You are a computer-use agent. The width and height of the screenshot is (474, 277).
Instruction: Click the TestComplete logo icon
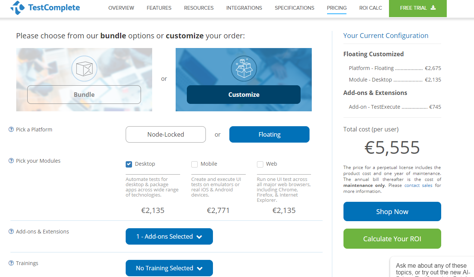[x=18, y=7]
